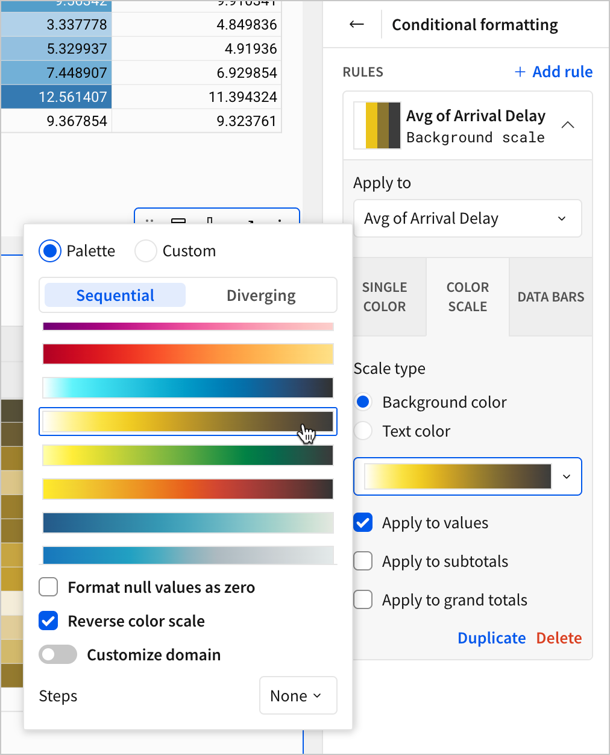
Task: Switch to the Data Bars tab
Action: 550,297
